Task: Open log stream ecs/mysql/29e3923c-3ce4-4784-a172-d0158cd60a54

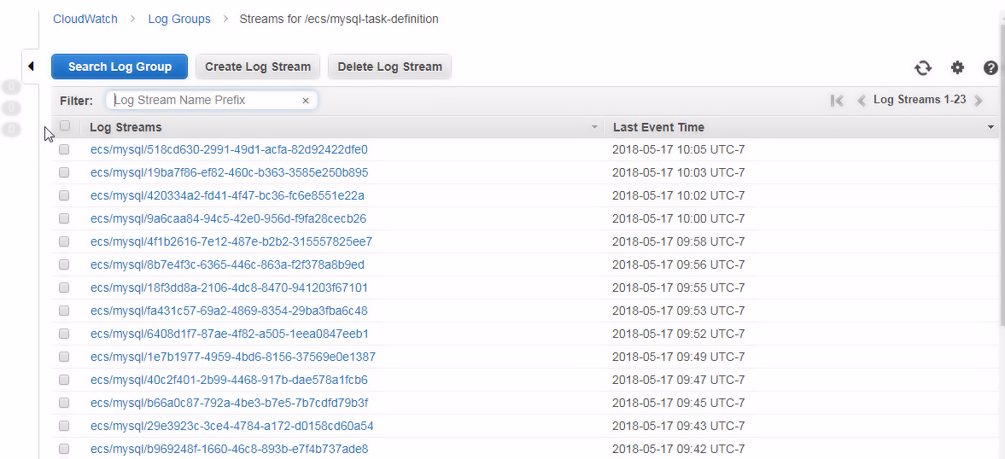Action: tap(232, 427)
